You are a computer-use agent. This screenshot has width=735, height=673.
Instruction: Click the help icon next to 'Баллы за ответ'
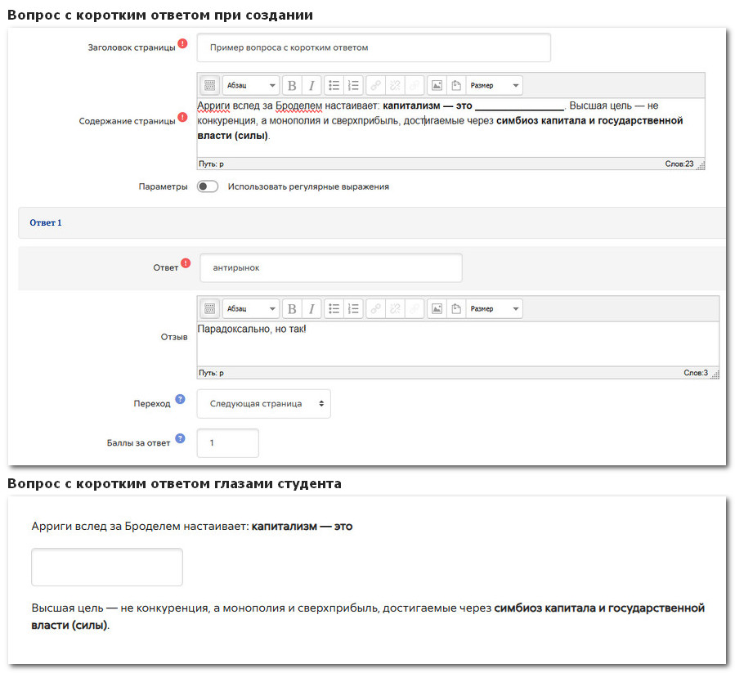coord(180,439)
